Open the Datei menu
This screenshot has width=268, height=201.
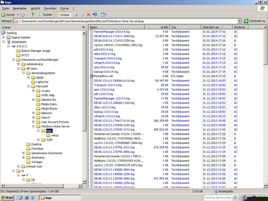pyautogui.click(x=6, y=8)
